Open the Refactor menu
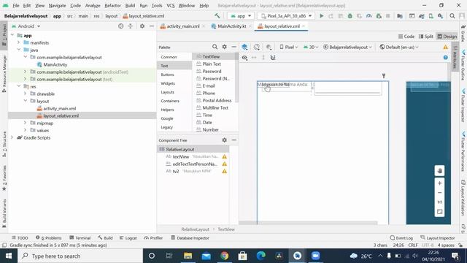This screenshot has height=263, width=467. 112,5
